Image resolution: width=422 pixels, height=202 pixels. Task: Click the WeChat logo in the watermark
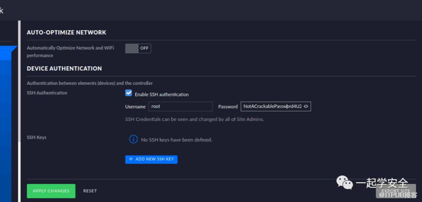tap(345, 183)
